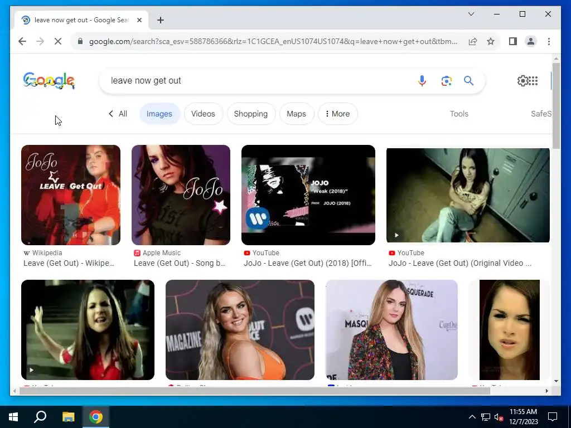Open the Wikipedia Leave (Get Out) cover thumbnail
Image resolution: width=571 pixels, height=428 pixels.
71,195
